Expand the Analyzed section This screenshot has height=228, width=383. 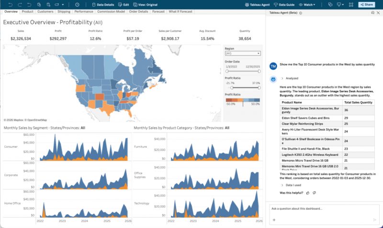pyautogui.click(x=290, y=78)
